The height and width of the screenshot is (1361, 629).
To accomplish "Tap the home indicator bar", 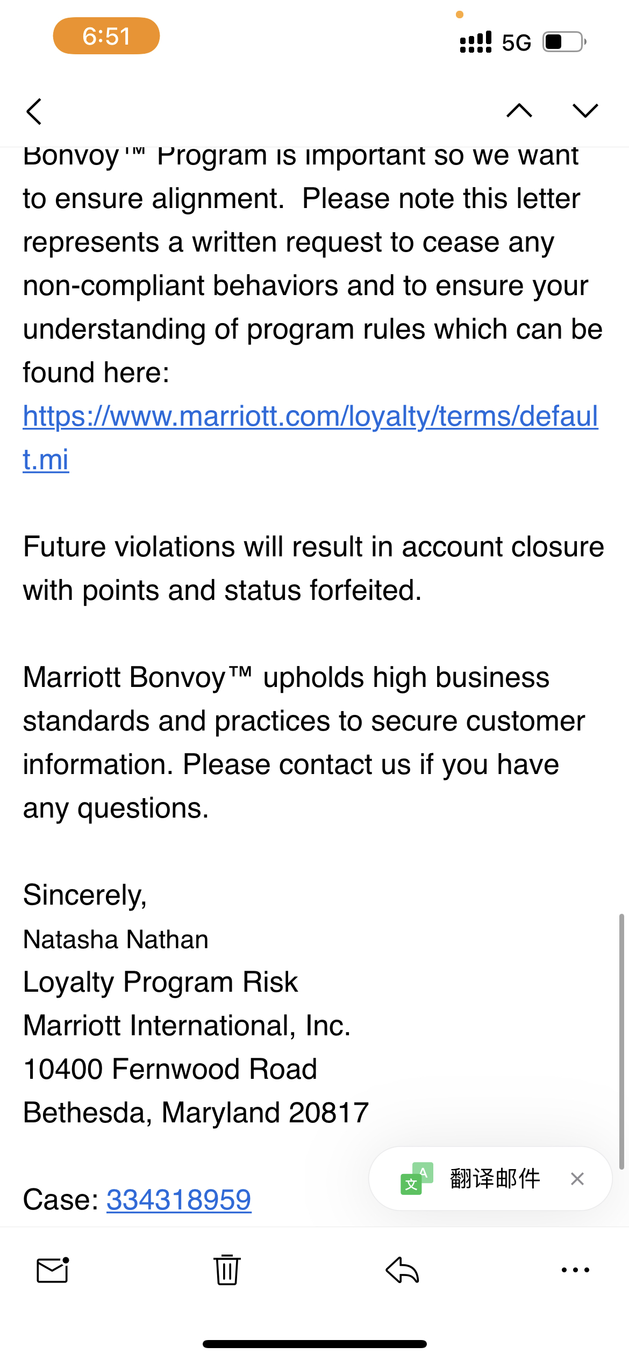I will pyautogui.click(x=314, y=1344).
